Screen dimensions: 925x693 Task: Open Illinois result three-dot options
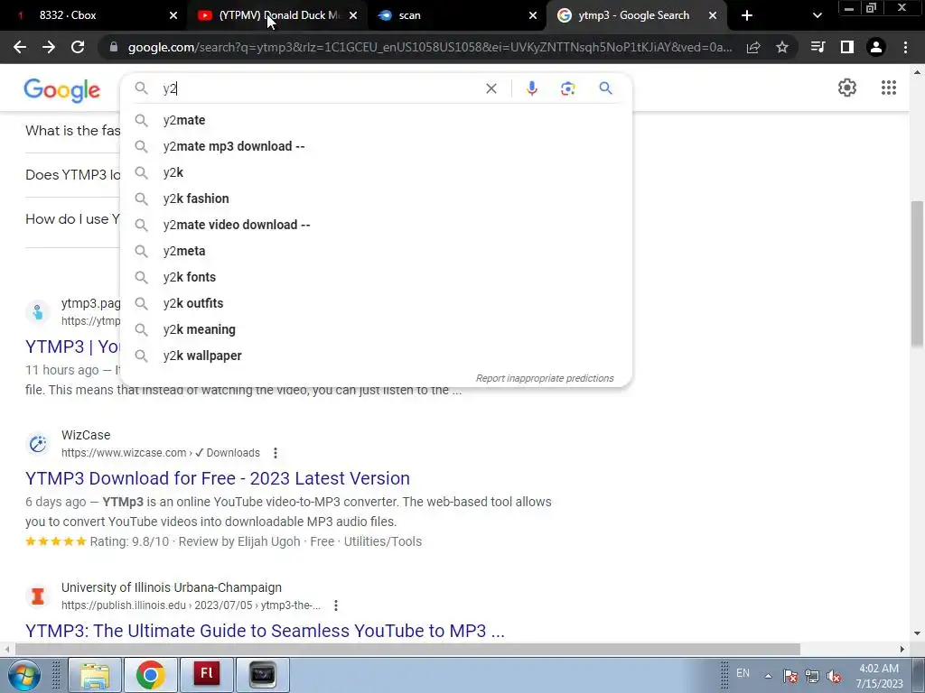[336, 605]
